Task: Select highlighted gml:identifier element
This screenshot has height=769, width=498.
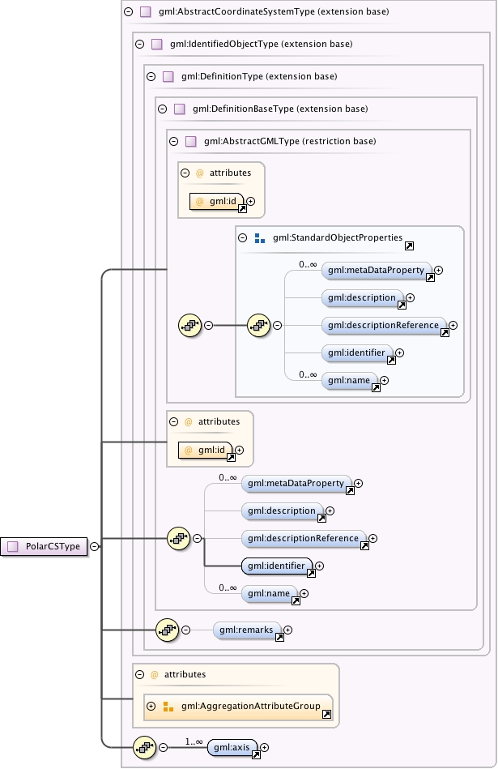Action: 277,566
